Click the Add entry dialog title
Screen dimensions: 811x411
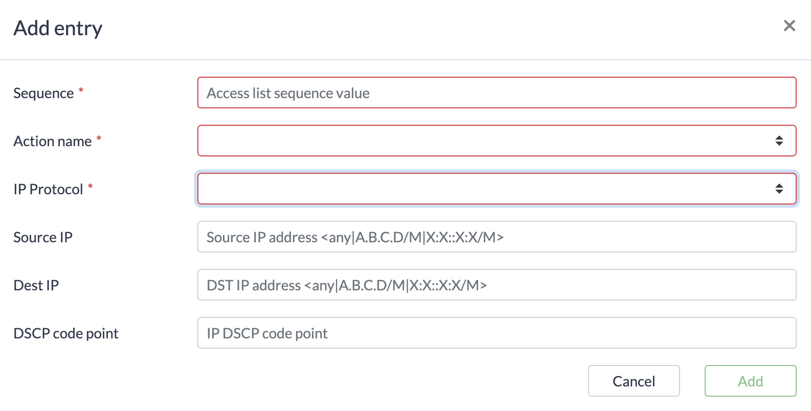point(58,28)
